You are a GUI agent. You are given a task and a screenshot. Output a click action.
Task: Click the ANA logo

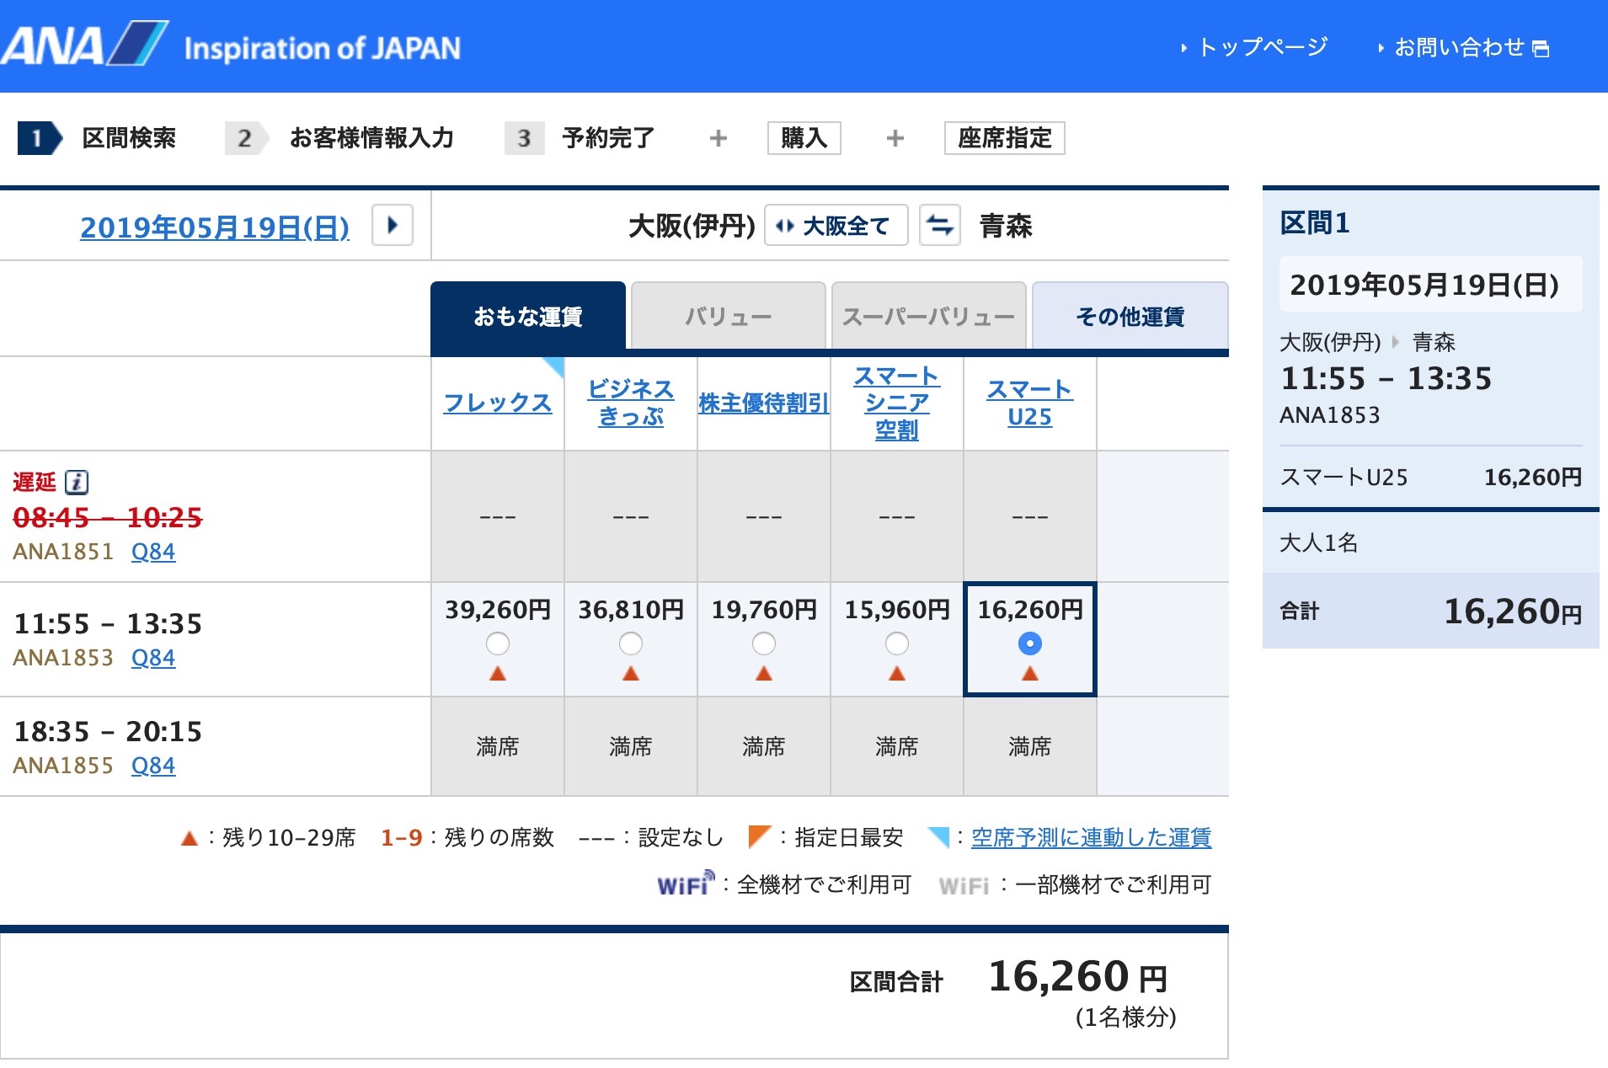coord(84,45)
